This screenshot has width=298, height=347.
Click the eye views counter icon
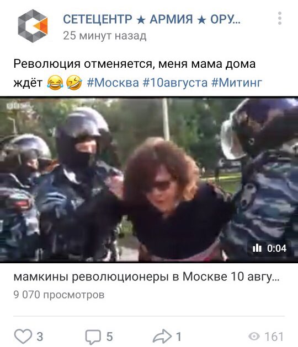pyautogui.click(x=254, y=337)
